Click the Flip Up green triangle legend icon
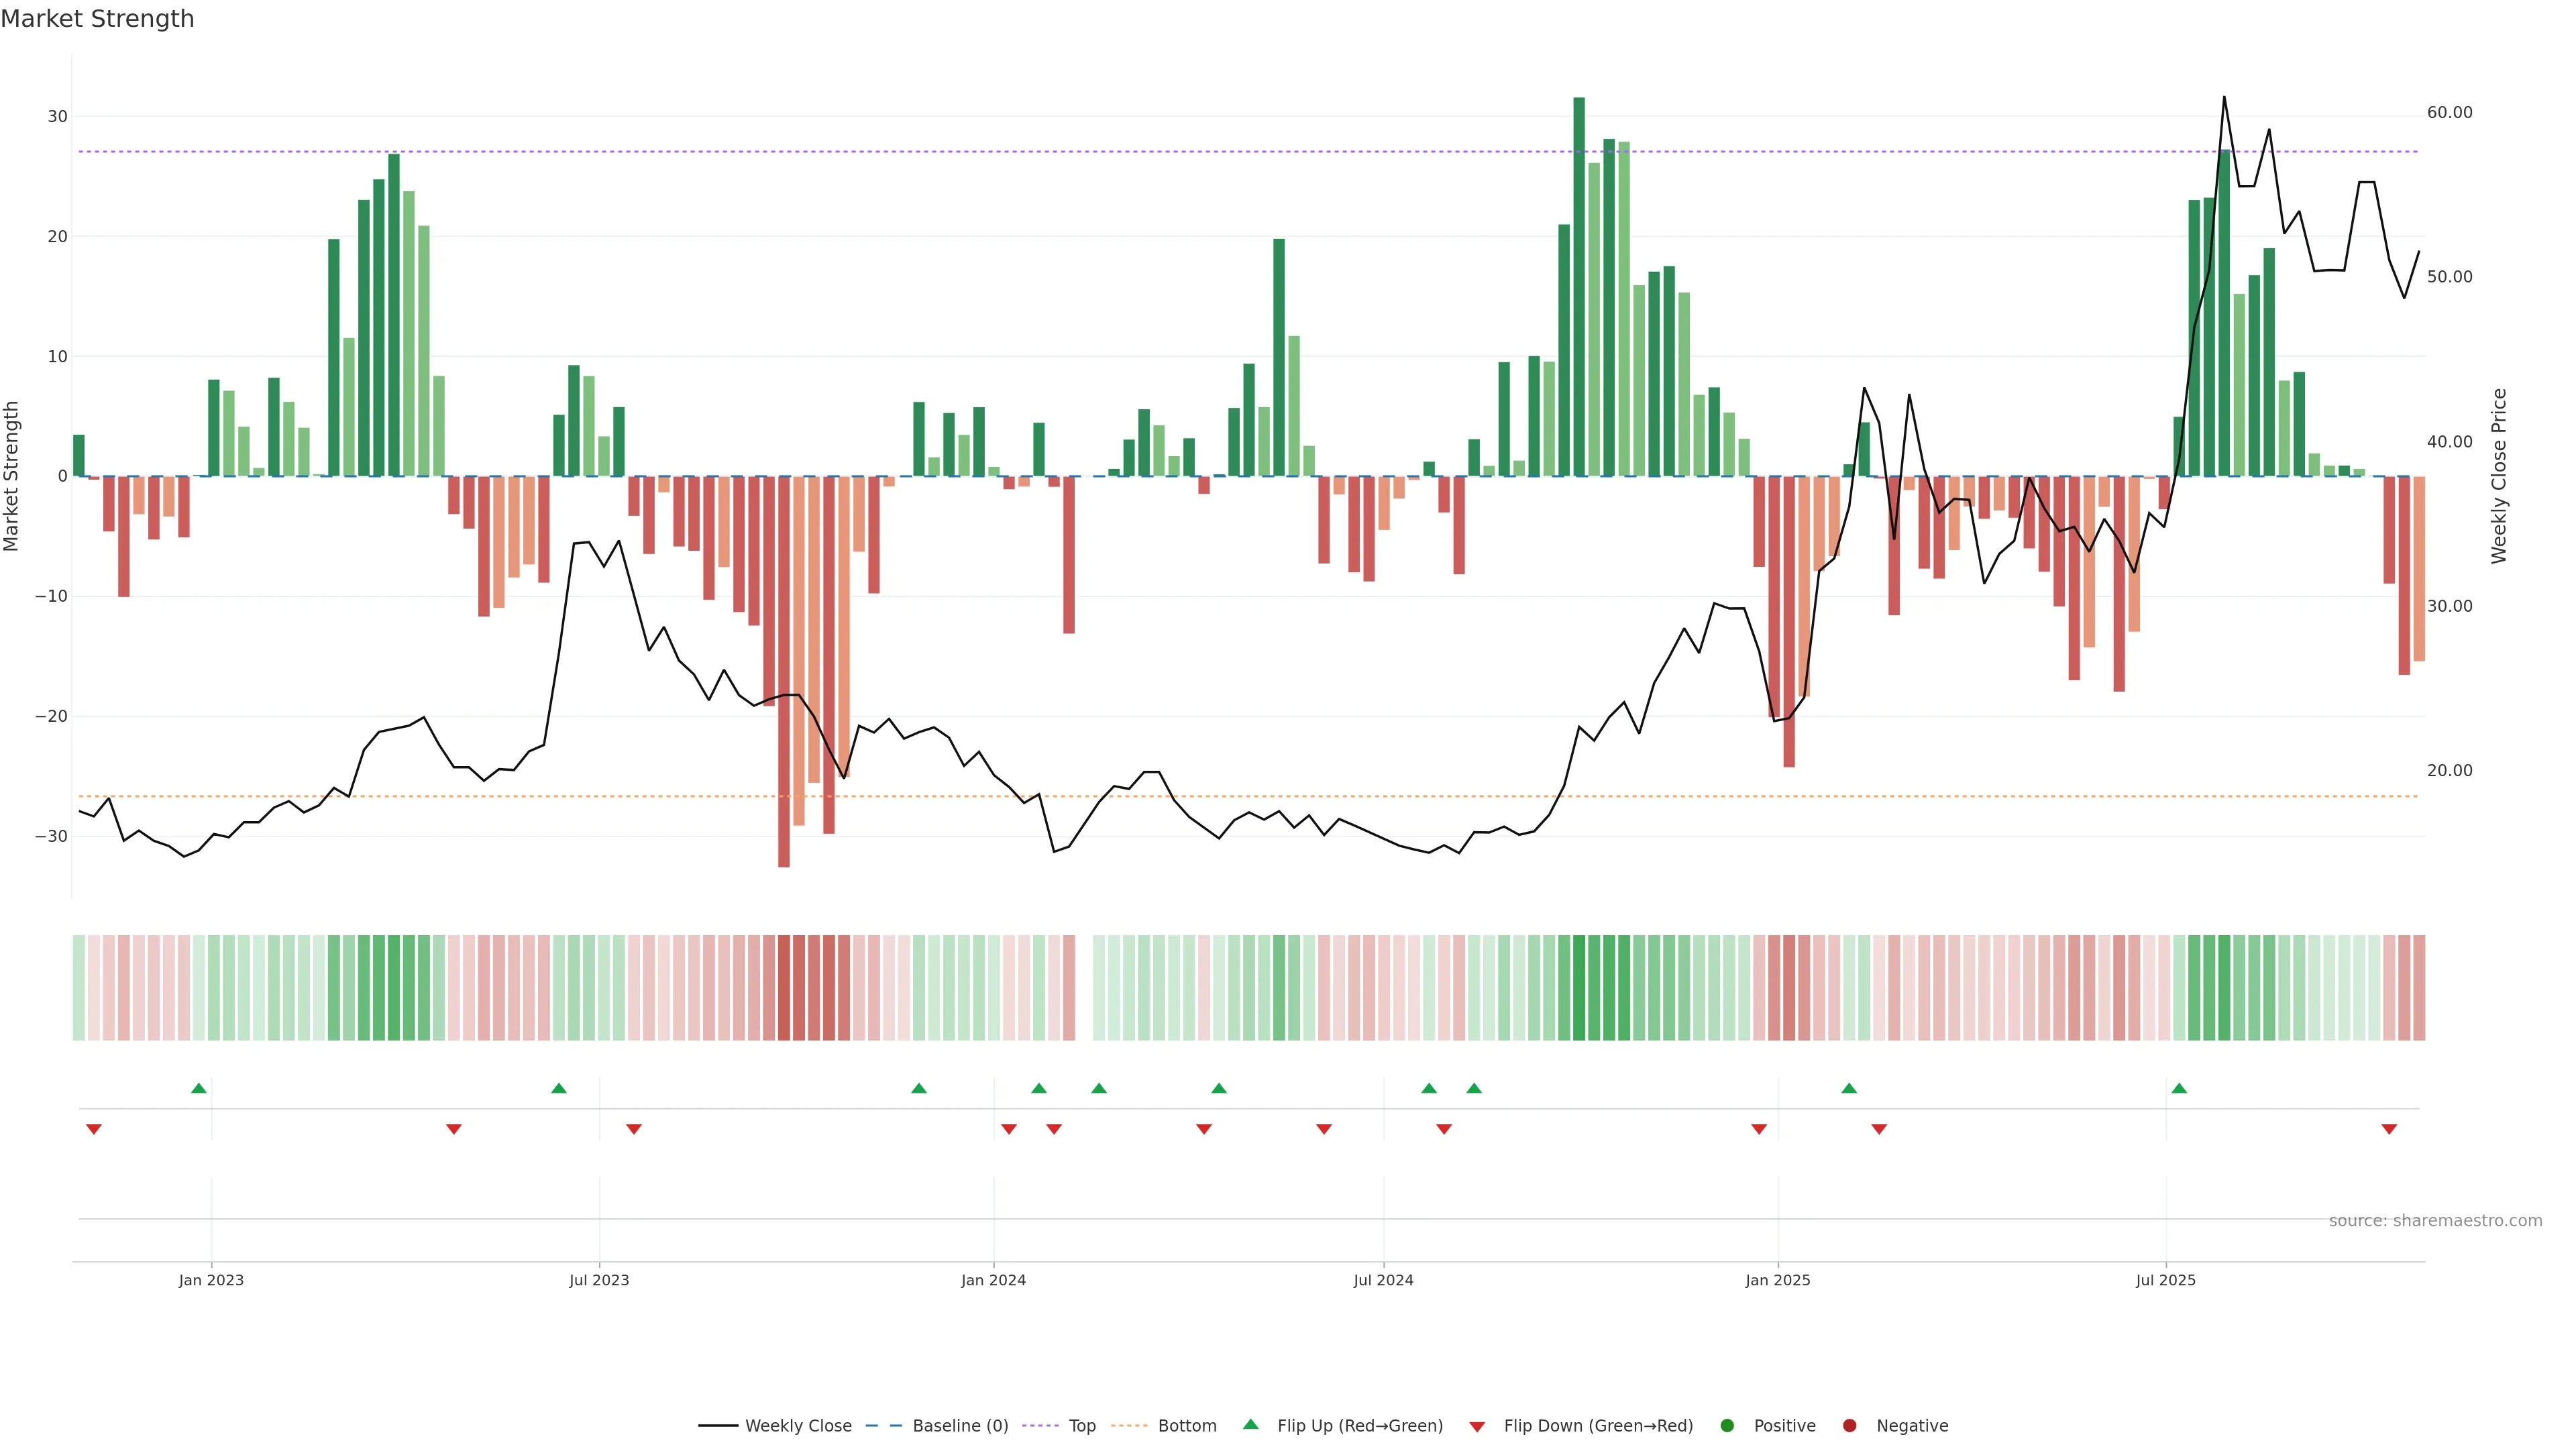 [x=1250, y=1425]
